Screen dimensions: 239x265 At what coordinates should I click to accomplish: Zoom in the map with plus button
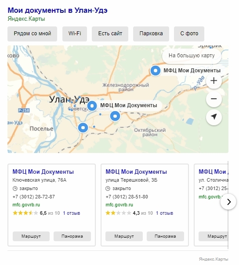point(214,81)
